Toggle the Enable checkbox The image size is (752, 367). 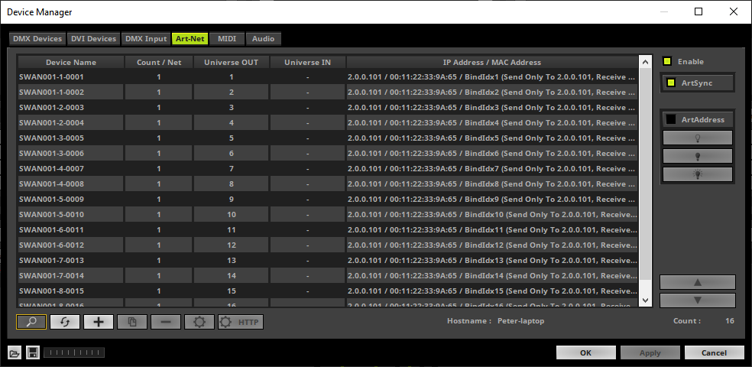point(667,61)
